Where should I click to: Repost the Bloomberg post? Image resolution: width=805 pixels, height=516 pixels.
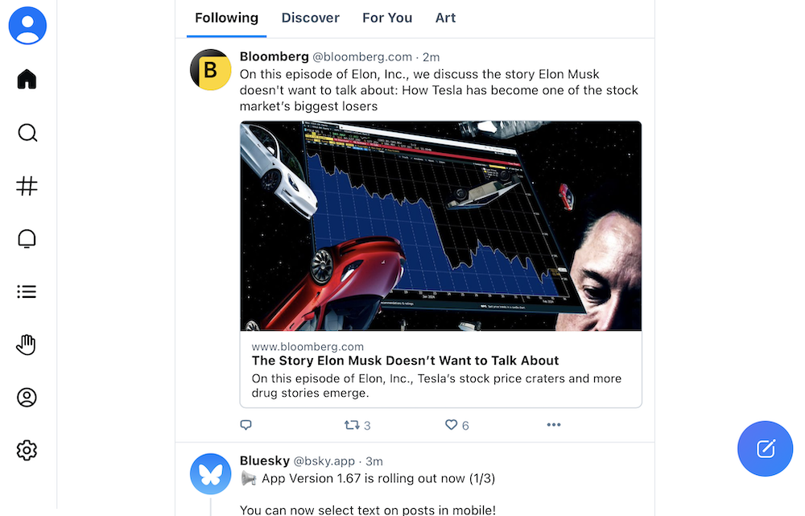pyautogui.click(x=352, y=425)
